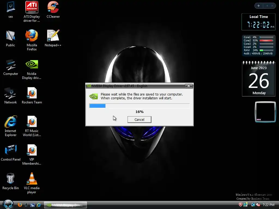Click the network connection tray icon
The image size is (279, 209).
coord(253,205)
